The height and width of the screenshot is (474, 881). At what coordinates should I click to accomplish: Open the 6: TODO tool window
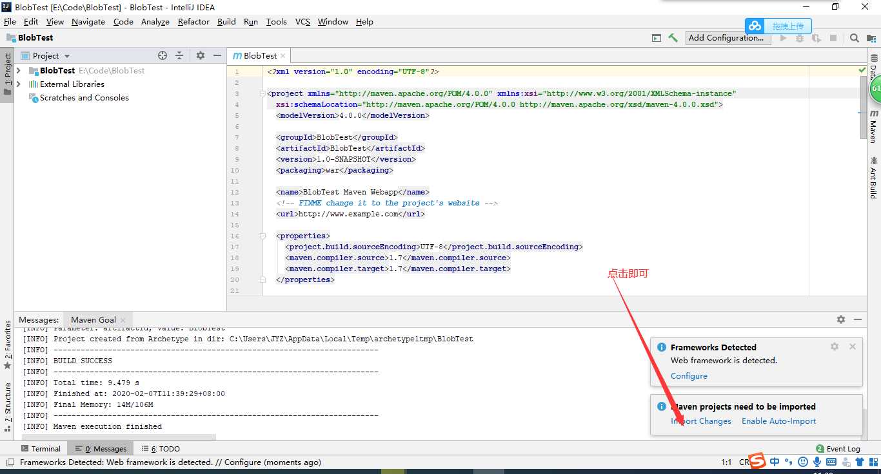click(161, 449)
